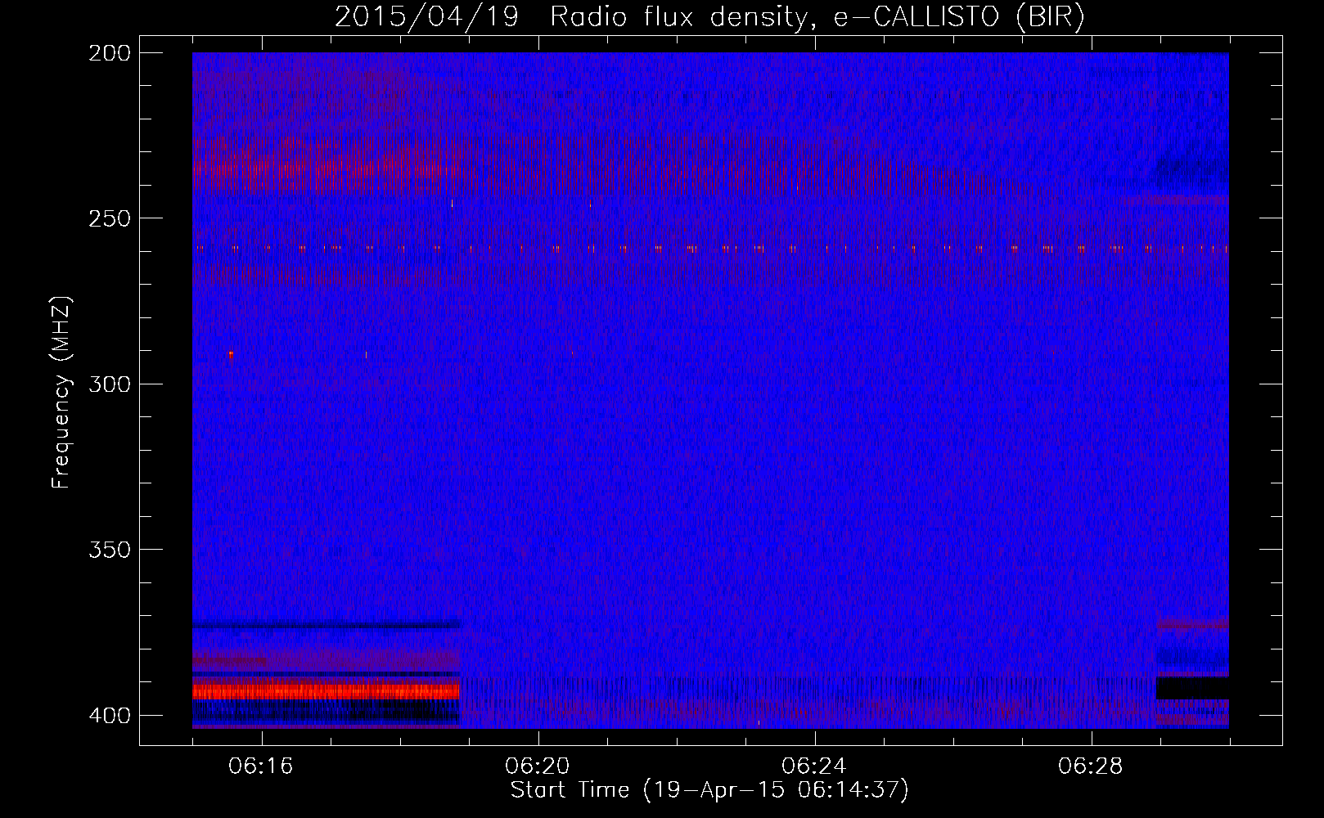Click the black data gap block at lower right
Screen dimensions: 1324x818
pos(1192,688)
